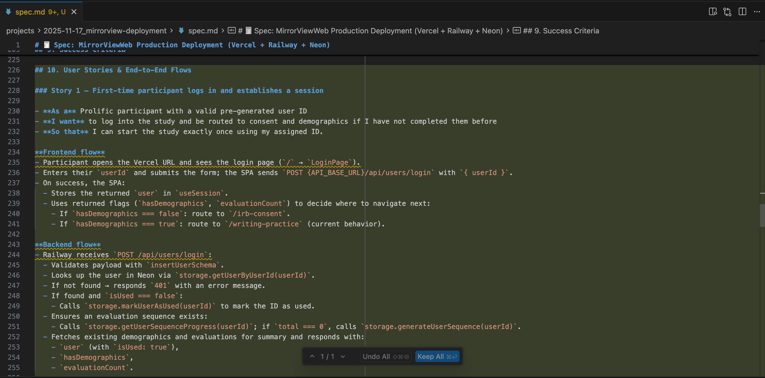Open the projects breadcrumb folder
This screenshot has height=378, width=765.
click(x=20, y=31)
